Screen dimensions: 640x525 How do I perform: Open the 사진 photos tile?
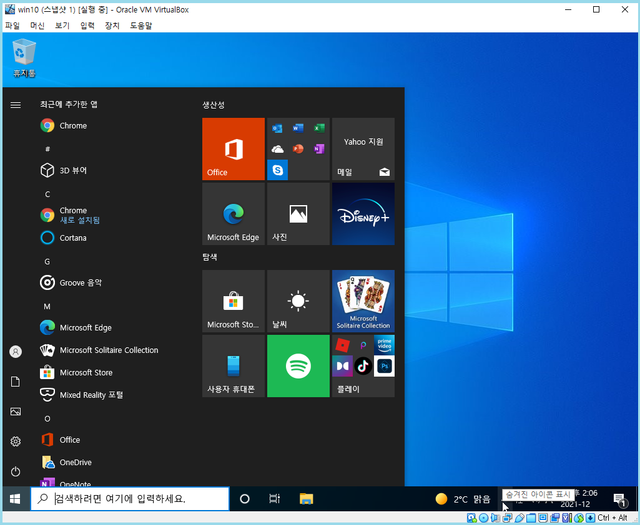click(298, 214)
